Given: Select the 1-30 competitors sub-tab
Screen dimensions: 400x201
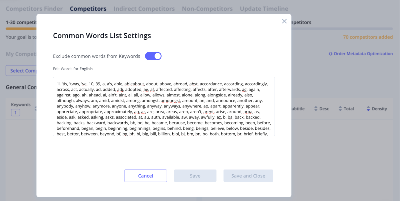Looking at the screenshot, I should (x=21, y=22).
